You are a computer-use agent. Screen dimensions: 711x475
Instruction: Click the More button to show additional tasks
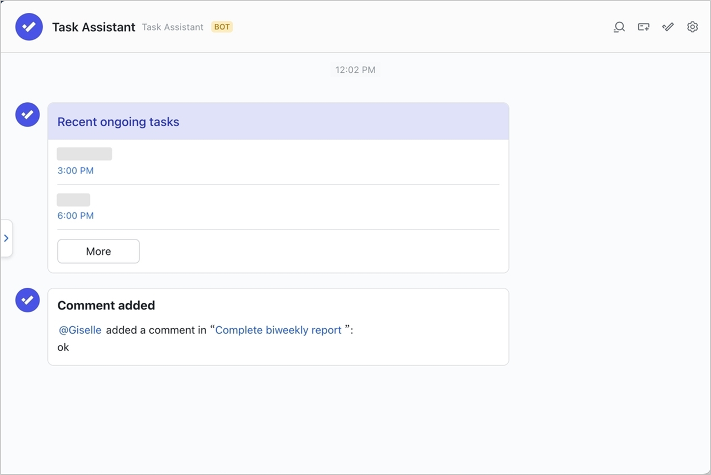98,251
